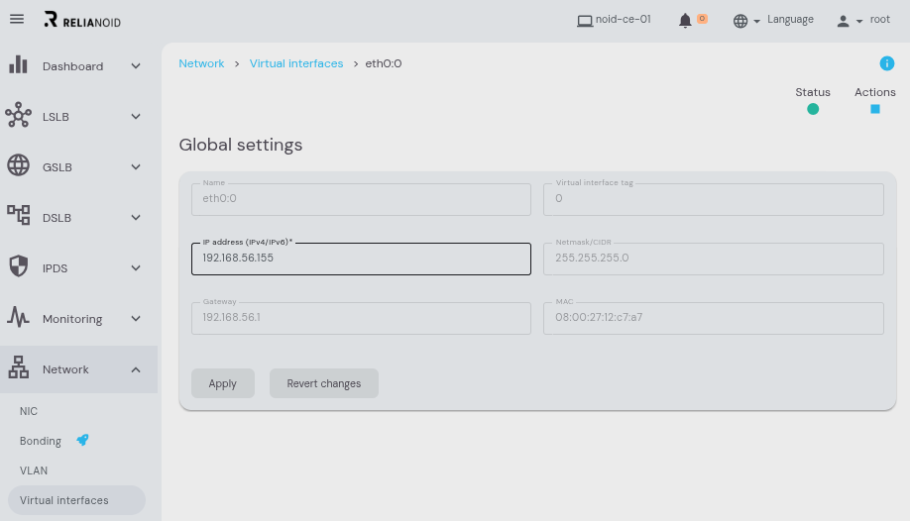Click the Actions label text
The image size is (910, 521).
pos(874,92)
